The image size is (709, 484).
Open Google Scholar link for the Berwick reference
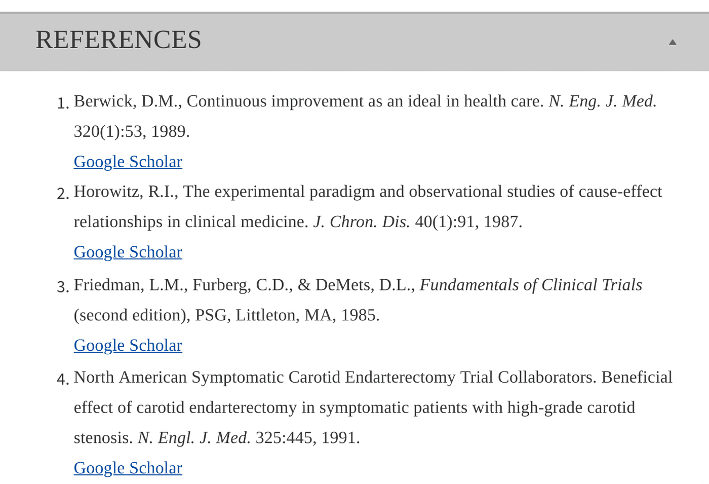click(x=128, y=161)
